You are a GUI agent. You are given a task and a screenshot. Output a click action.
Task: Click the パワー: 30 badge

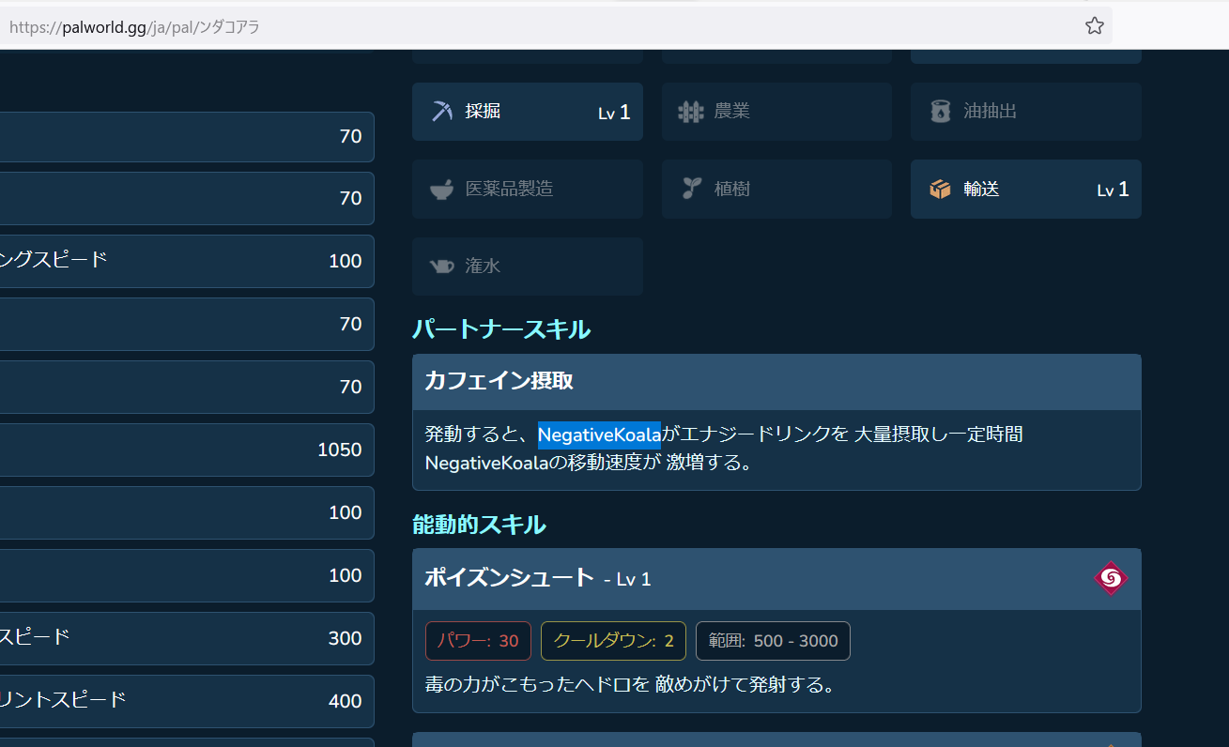[478, 641]
